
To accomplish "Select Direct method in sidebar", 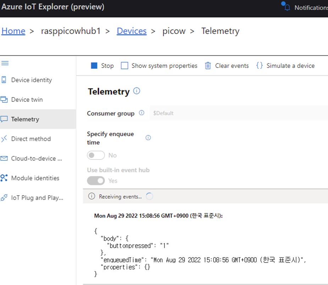I will click(x=31, y=139).
